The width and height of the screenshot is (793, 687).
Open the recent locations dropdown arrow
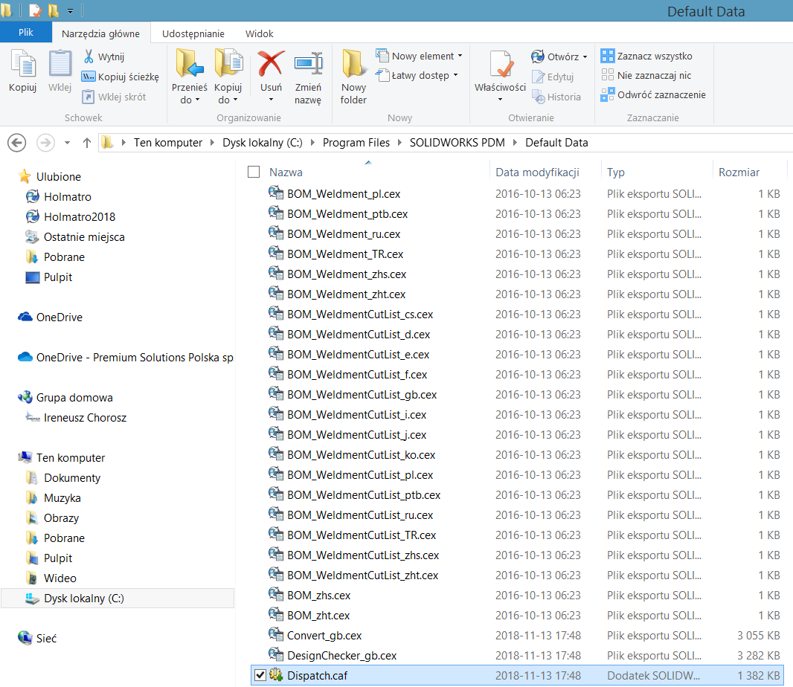pyautogui.click(x=68, y=143)
